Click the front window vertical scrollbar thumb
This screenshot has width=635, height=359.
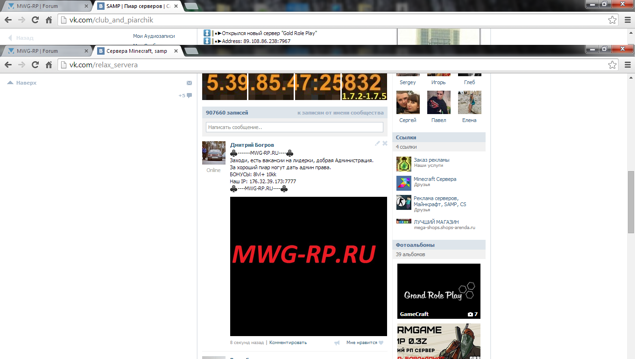[x=631, y=201]
